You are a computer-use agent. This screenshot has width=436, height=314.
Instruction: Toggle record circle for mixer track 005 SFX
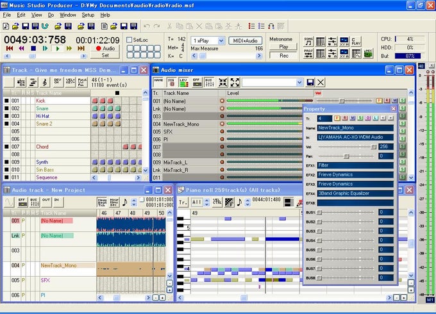tap(222, 131)
